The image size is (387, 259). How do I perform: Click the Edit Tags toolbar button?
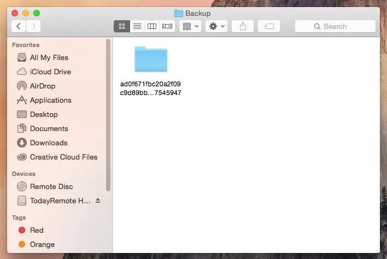point(269,26)
